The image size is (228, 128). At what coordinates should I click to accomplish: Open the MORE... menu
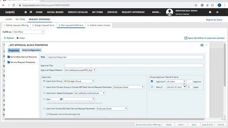point(156,12)
